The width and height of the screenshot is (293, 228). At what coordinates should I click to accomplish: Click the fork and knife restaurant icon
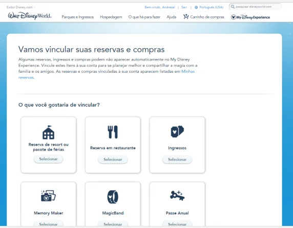pos(113,132)
